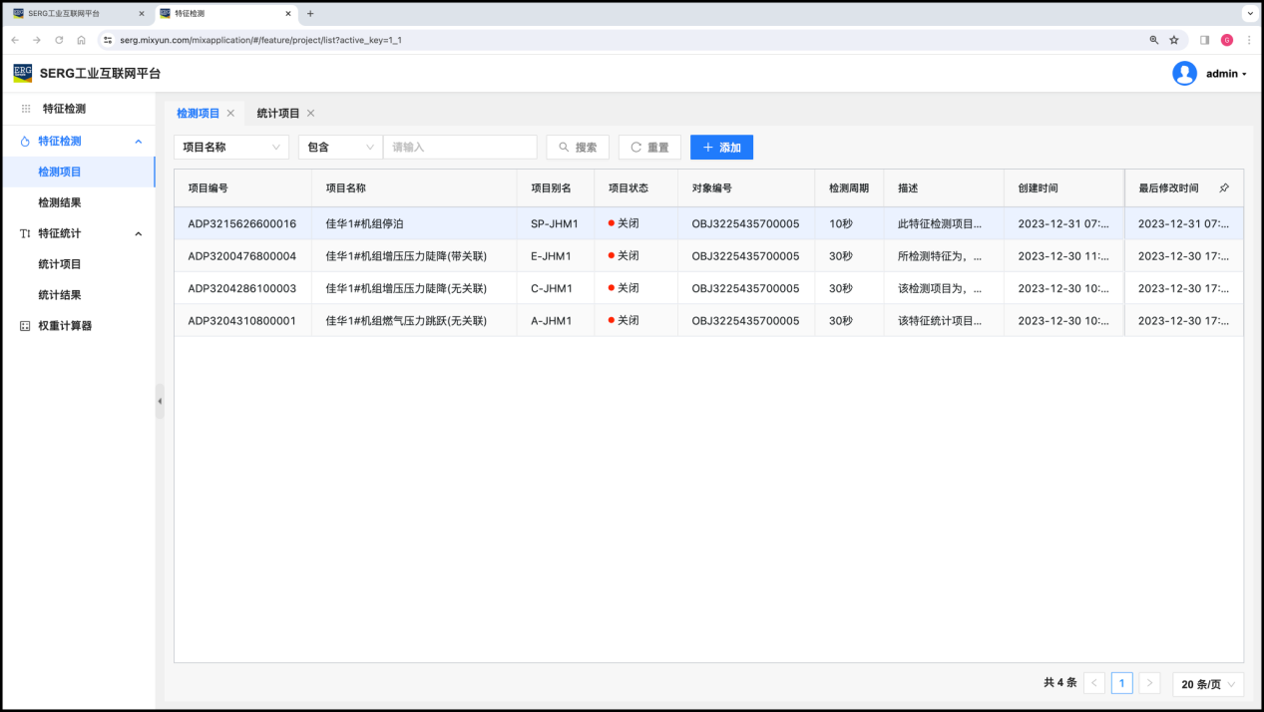This screenshot has width=1264, height=712.
Task: Open the 20 条/页 page size dropdown
Action: (1208, 684)
